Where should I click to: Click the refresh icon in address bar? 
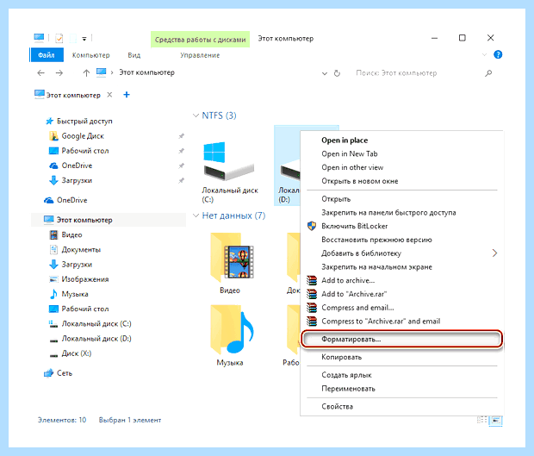(x=337, y=73)
